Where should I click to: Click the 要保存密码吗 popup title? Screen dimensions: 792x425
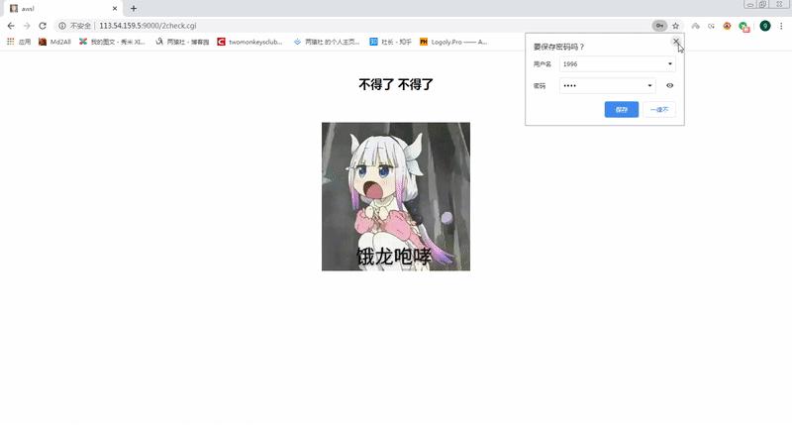pyautogui.click(x=558, y=47)
